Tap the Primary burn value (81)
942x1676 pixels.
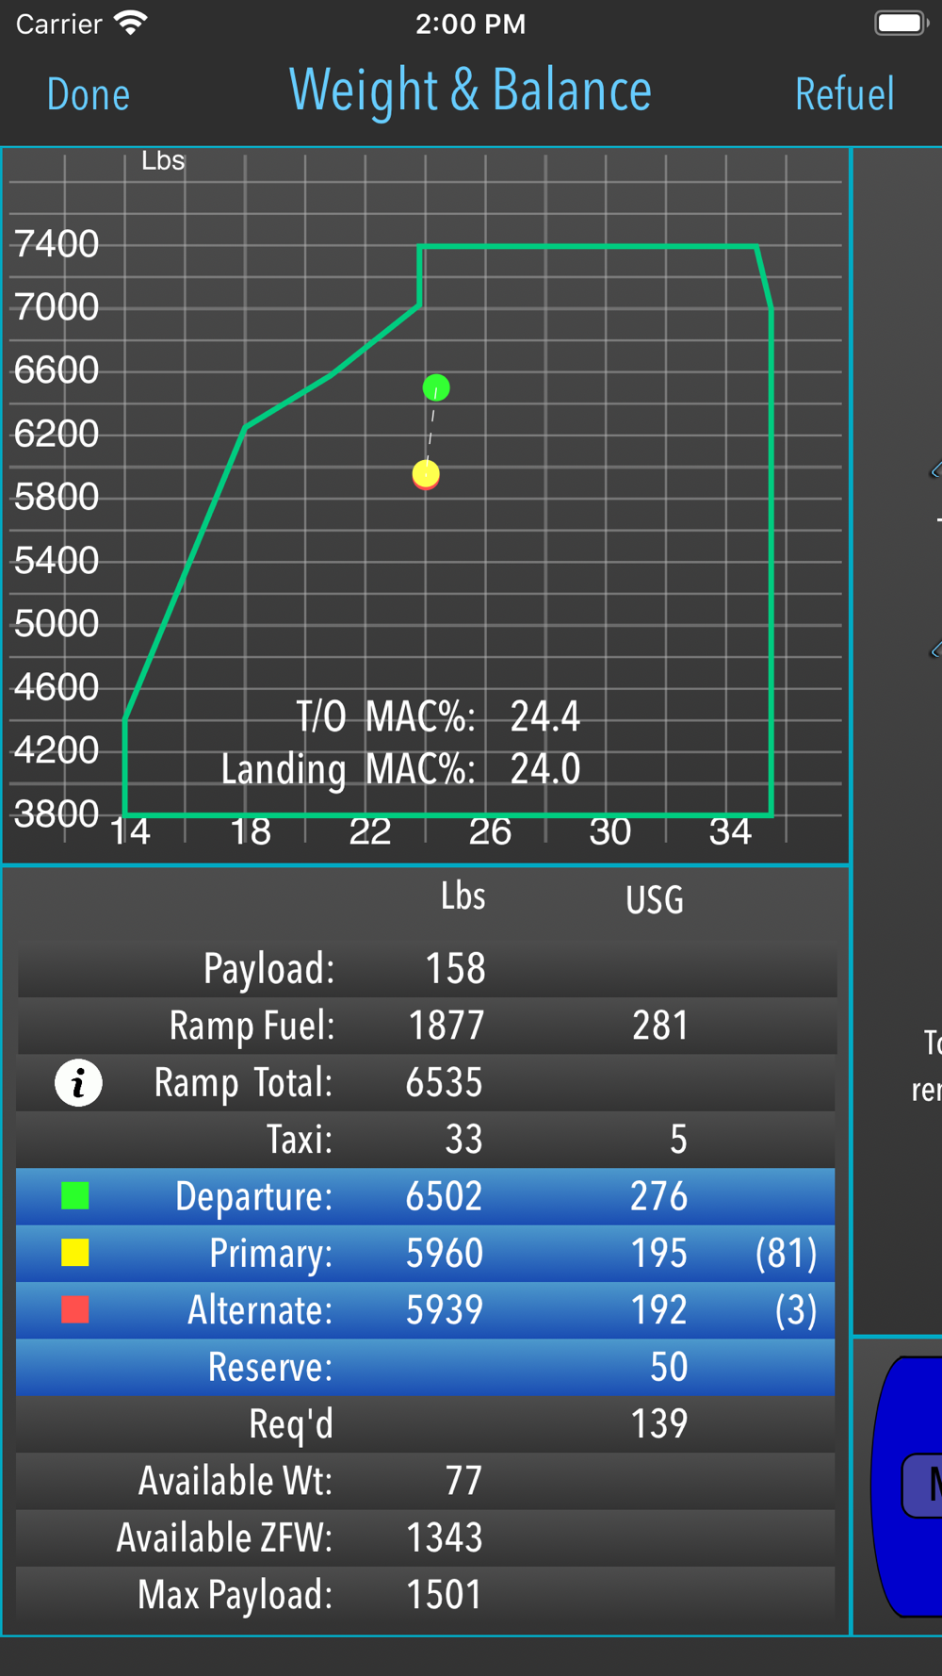[787, 1254]
